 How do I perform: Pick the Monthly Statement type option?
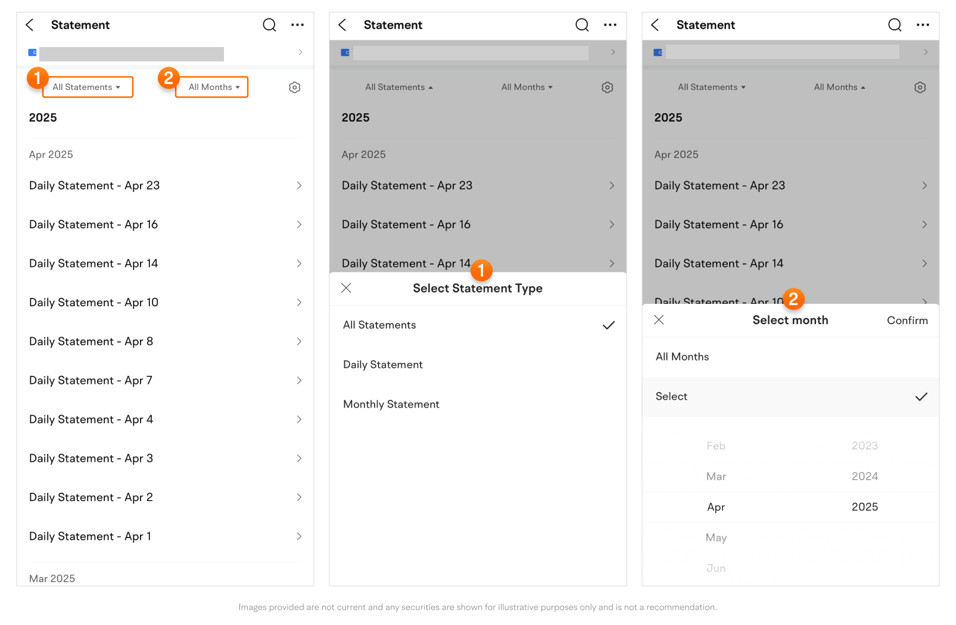391,405
